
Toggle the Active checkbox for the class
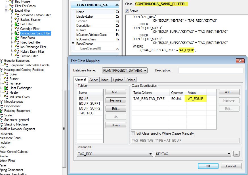coord(127,11)
